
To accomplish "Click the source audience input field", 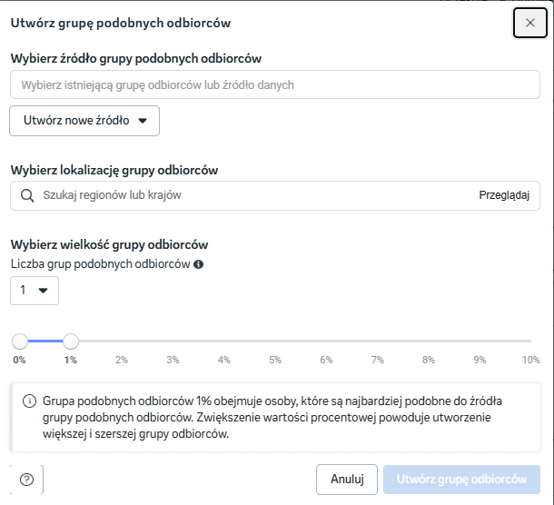I will (x=275, y=84).
